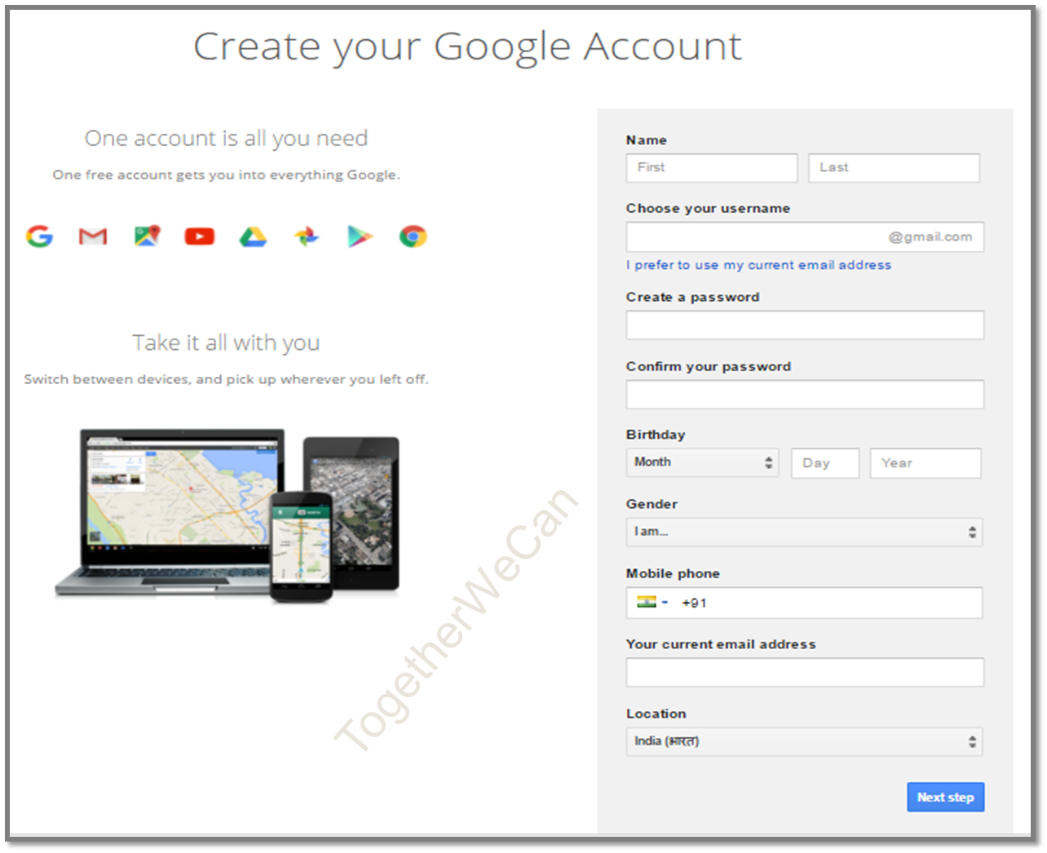The image size is (1047, 853).
Task: Click 'One free account gets you into everything Google.'
Action: (226, 175)
